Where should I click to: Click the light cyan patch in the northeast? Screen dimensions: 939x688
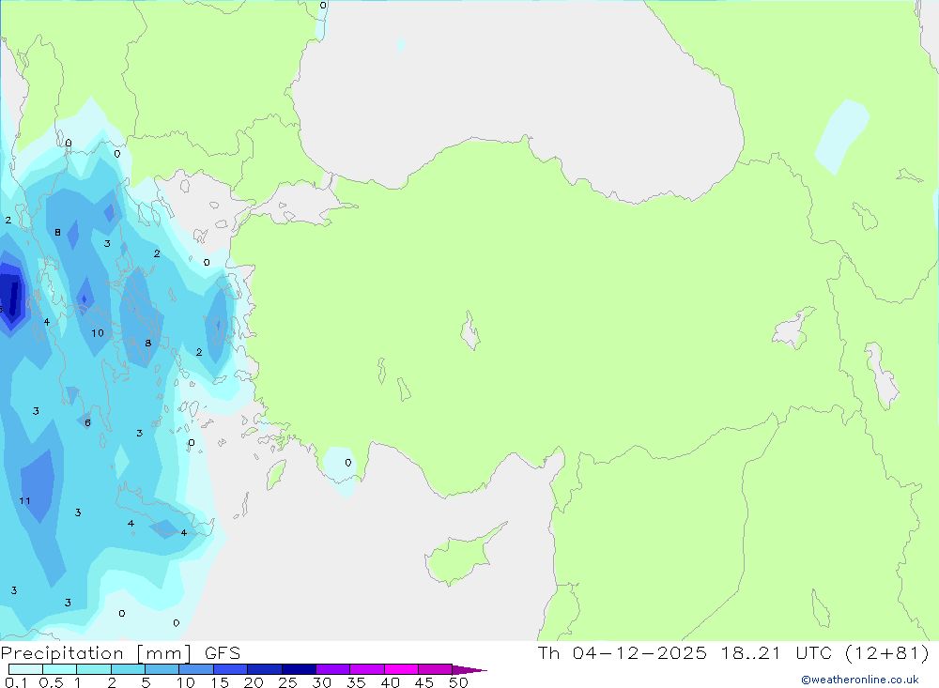(841, 136)
